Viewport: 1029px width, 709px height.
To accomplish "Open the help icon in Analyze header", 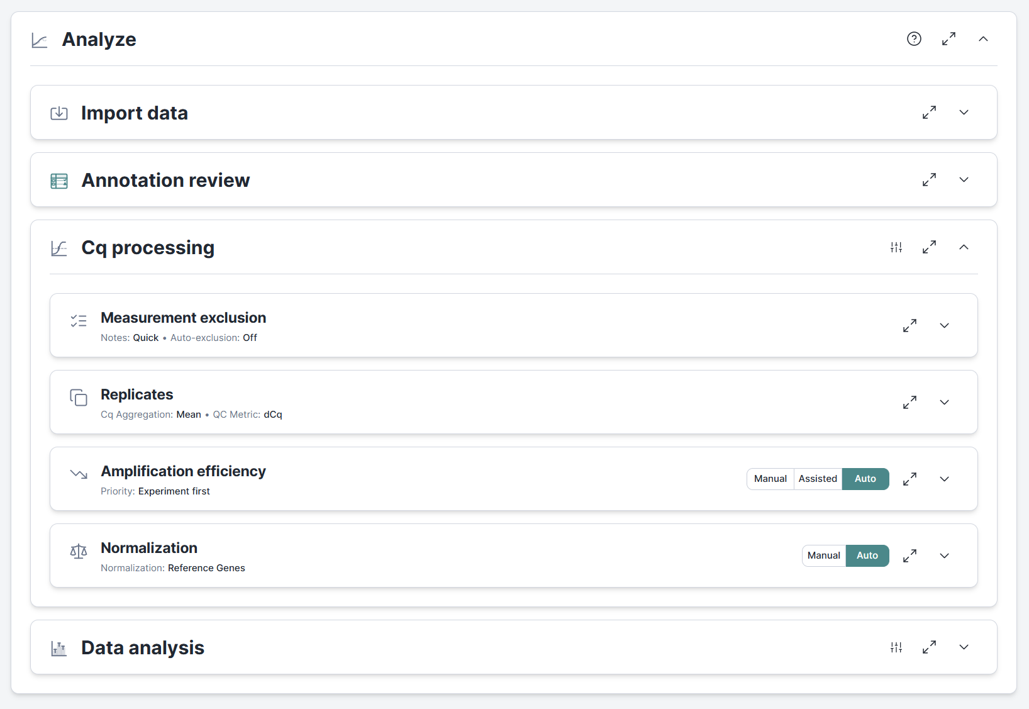I will [914, 38].
